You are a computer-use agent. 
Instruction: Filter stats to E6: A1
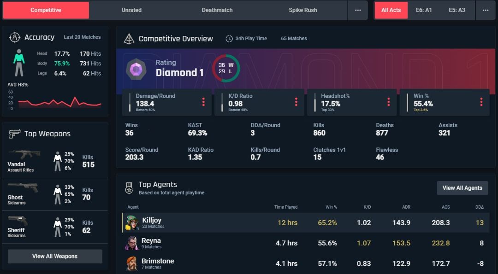424,10
